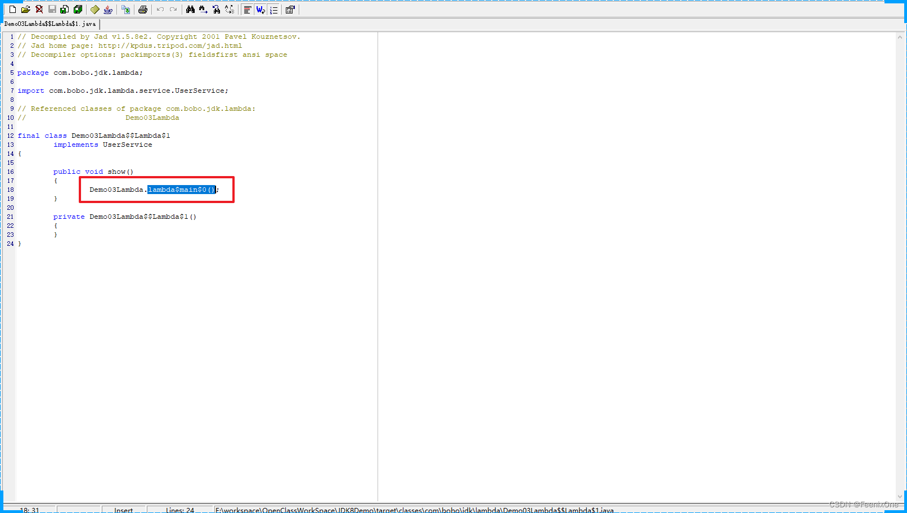907x513 pixels.
Task: Toggle the text alignment lines button
Action: pos(247,10)
